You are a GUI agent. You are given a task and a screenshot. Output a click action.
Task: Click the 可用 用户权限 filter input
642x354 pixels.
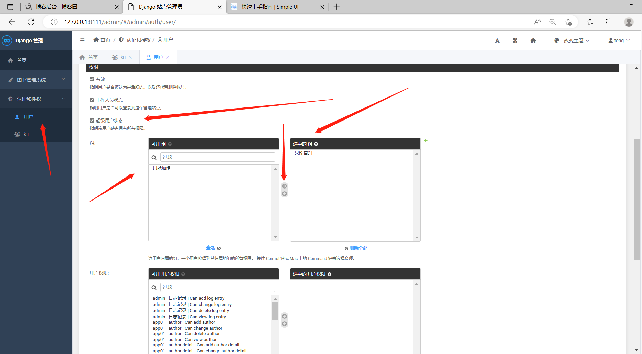[218, 287]
